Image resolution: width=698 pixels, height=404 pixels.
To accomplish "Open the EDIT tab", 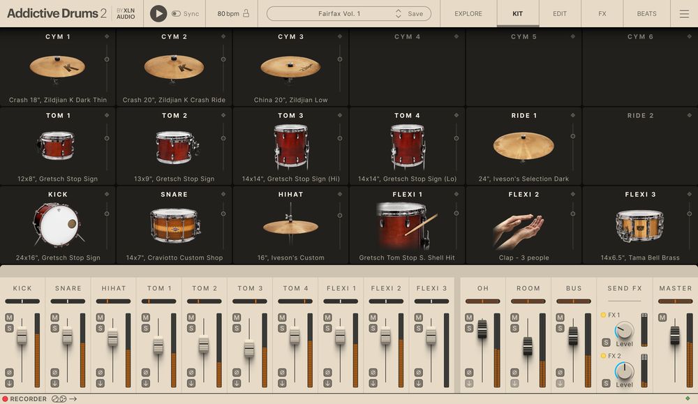I will pos(559,13).
